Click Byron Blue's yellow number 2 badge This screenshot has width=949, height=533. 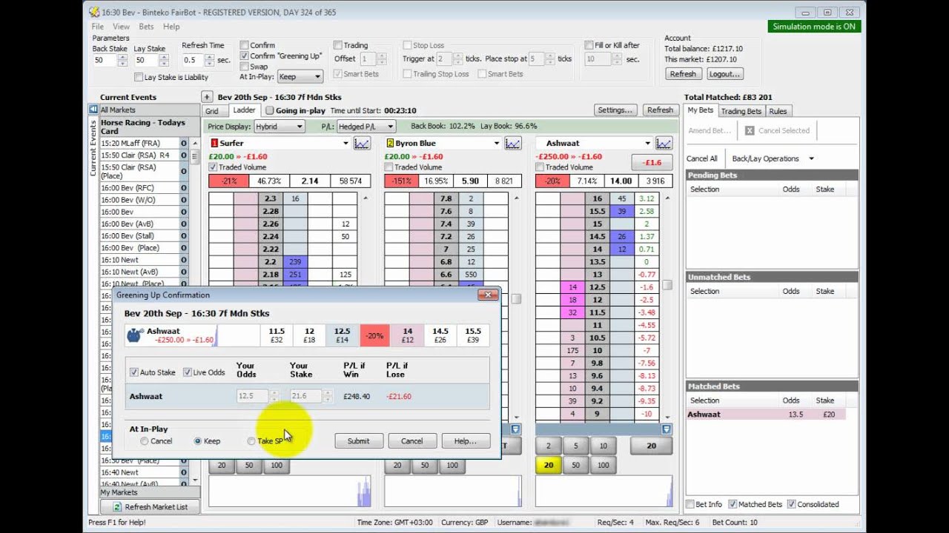pos(389,143)
